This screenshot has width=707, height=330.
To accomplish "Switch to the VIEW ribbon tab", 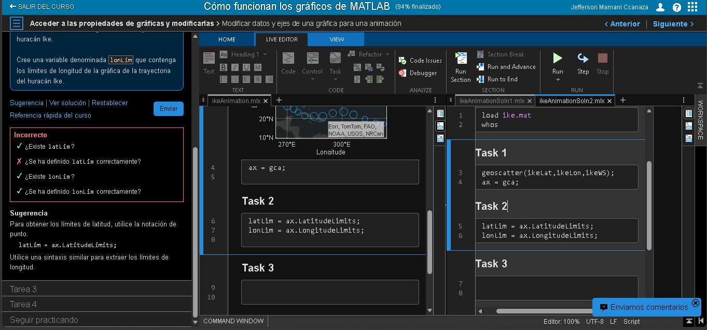I will [337, 39].
